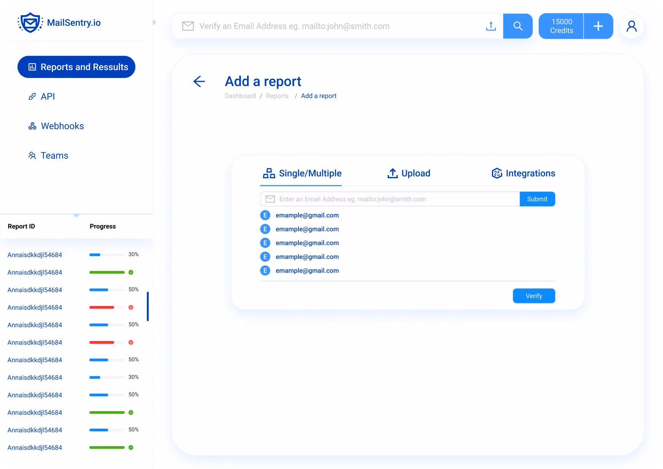
Task: Click the first red error status icon
Action: click(131, 307)
